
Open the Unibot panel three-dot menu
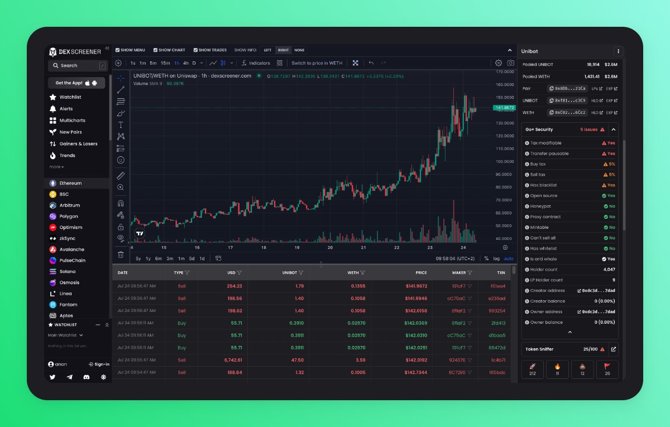pos(618,51)
